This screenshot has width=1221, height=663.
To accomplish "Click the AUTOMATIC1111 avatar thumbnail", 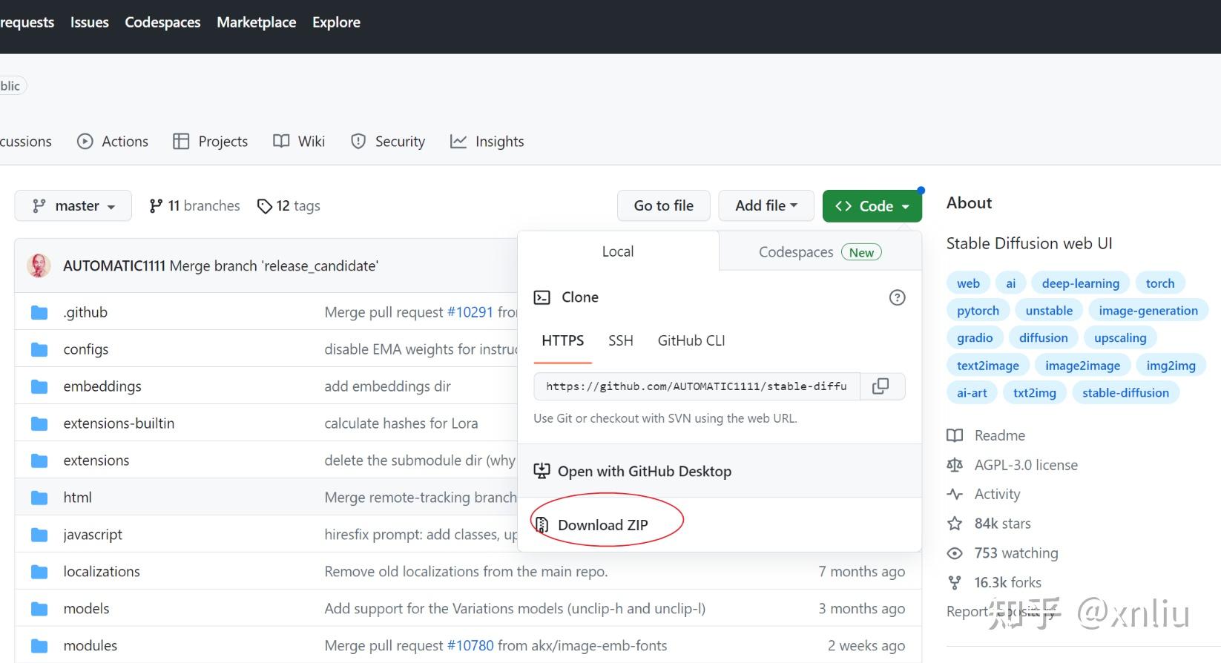I will [x=39, y=265].
